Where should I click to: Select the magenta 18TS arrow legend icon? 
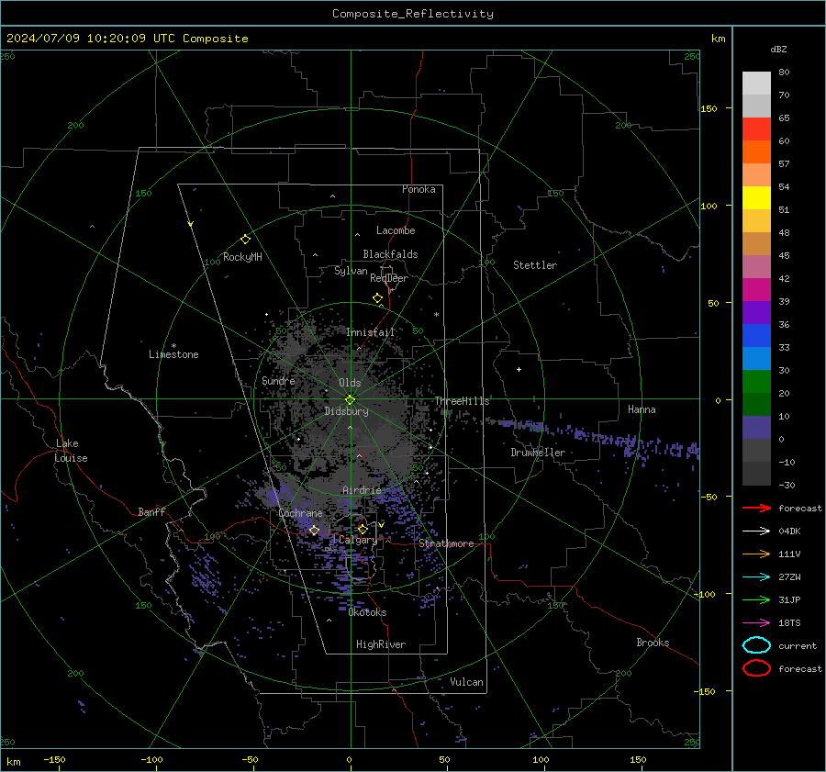(x=756, y=623)
